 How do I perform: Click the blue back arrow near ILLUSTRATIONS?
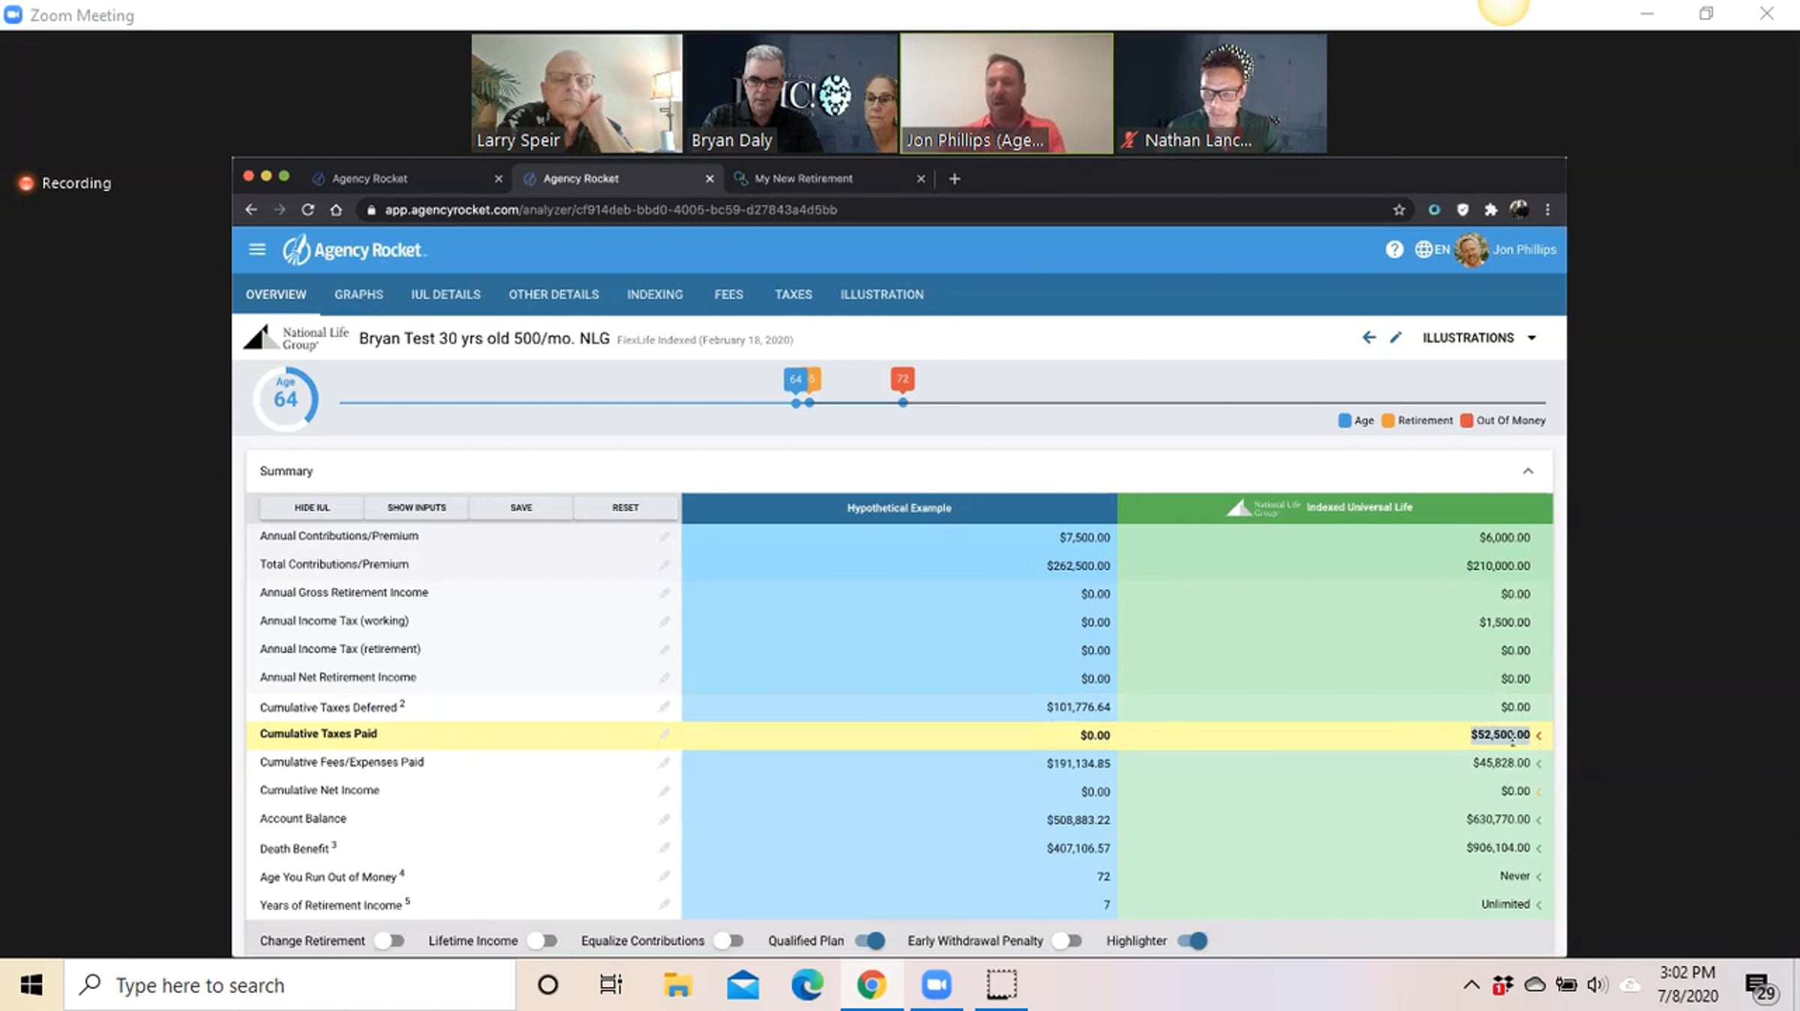(1369, 337)
